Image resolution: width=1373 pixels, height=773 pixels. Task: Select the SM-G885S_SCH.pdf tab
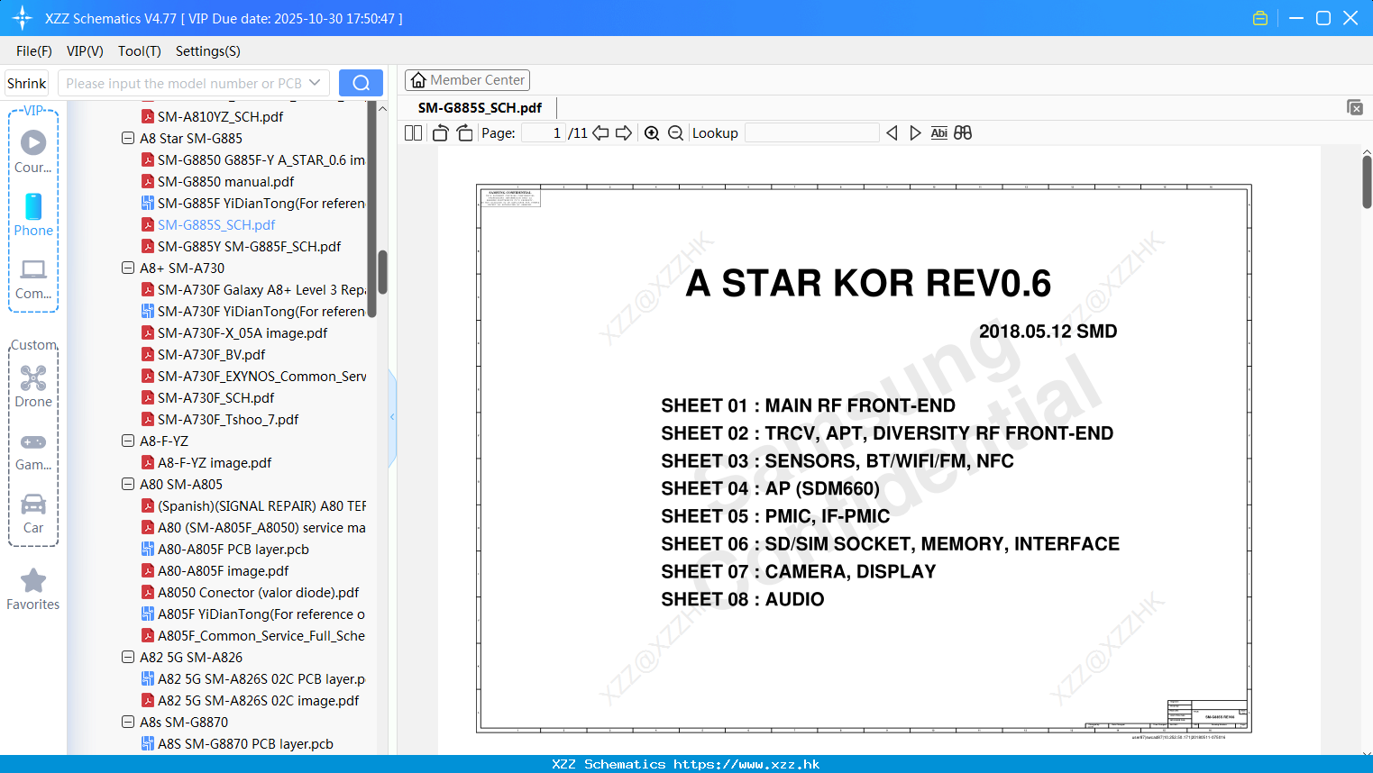coord(480,108)
